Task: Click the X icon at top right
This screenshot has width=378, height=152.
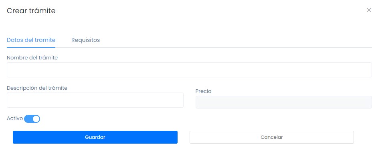Action: (369, 10)
